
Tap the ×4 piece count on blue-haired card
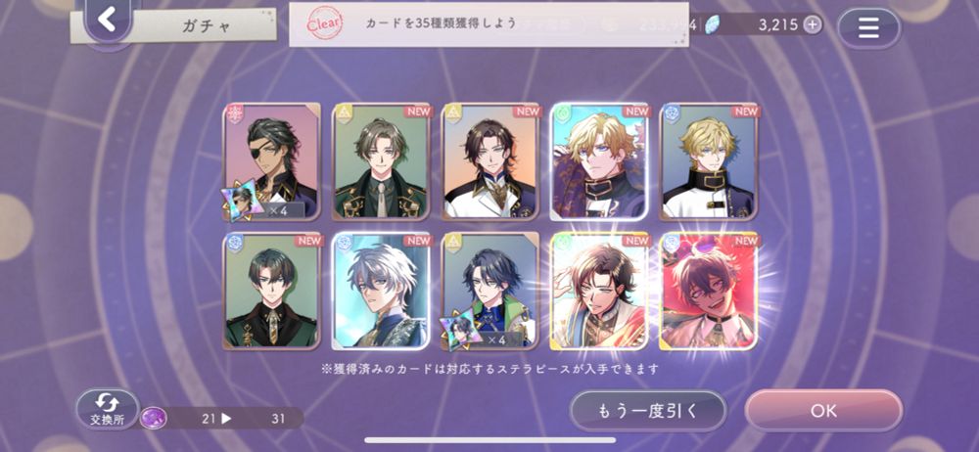coord(496,339)
